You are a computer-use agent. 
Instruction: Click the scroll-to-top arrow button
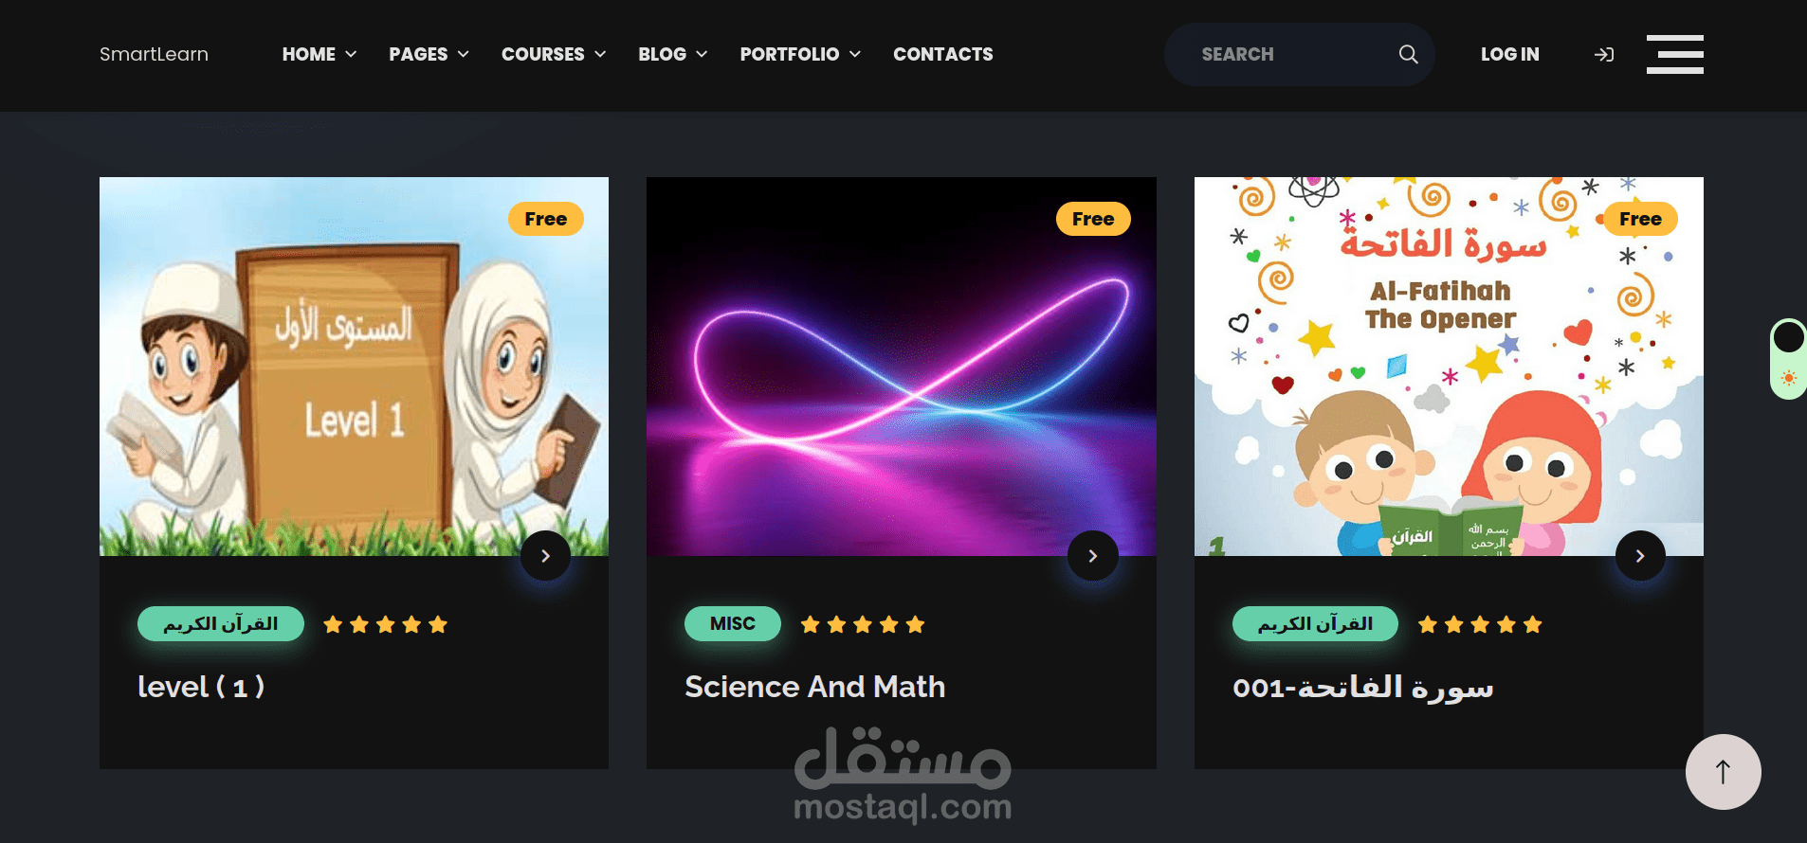coord(1723,772)
